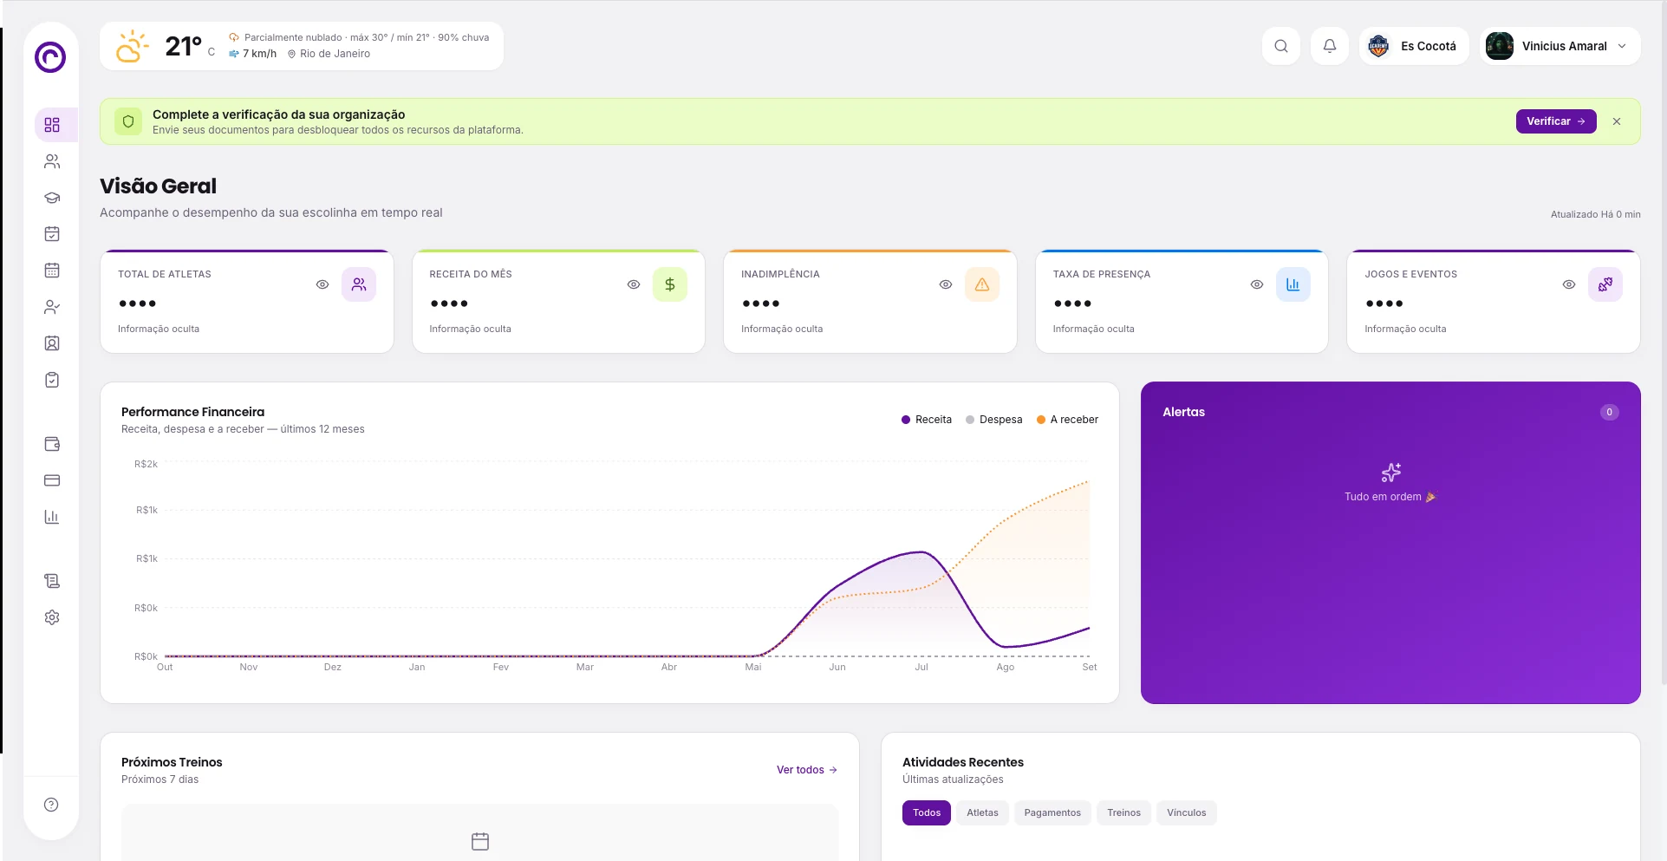The width and height of the screenshot is (1667, 861).
Task: Open the search magnifier icon
Action: [x=1280, y=46]
